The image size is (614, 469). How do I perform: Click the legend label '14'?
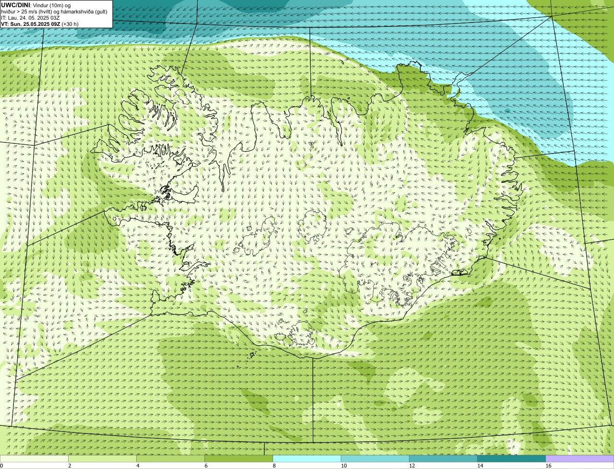click(480, 466)
